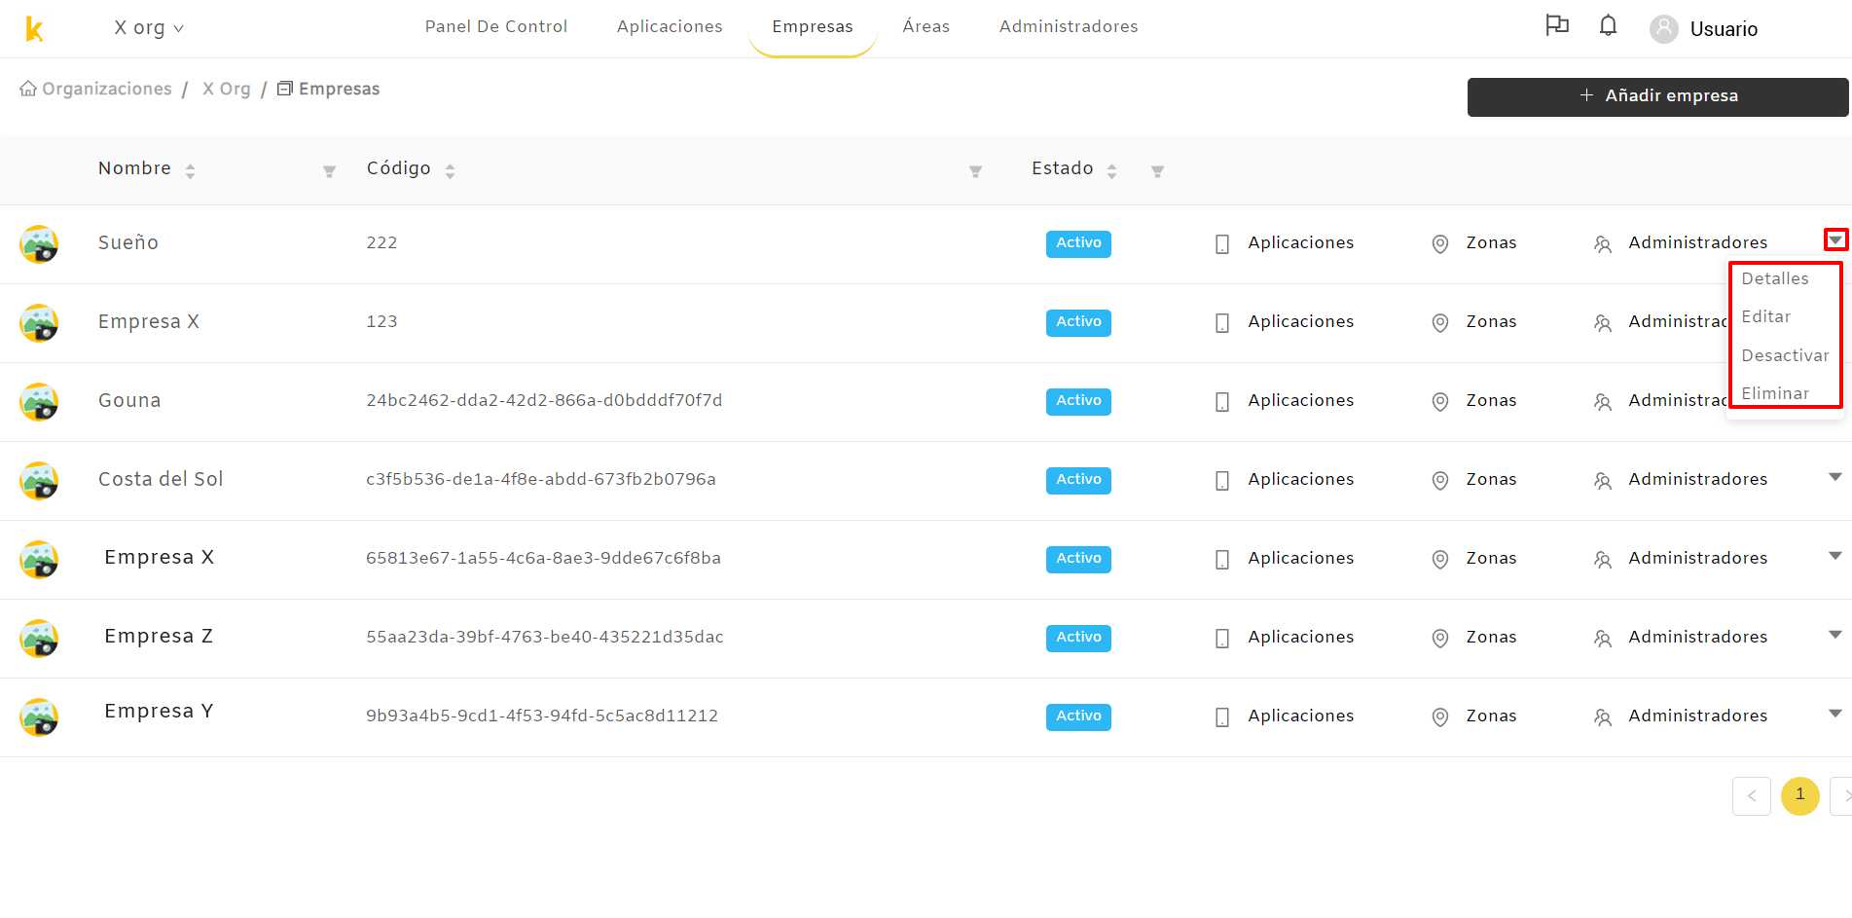This screenshot has height=918, width=1852.
Task: Open Administradores for Costa del Sol
Action: [x=1681, y=480]
